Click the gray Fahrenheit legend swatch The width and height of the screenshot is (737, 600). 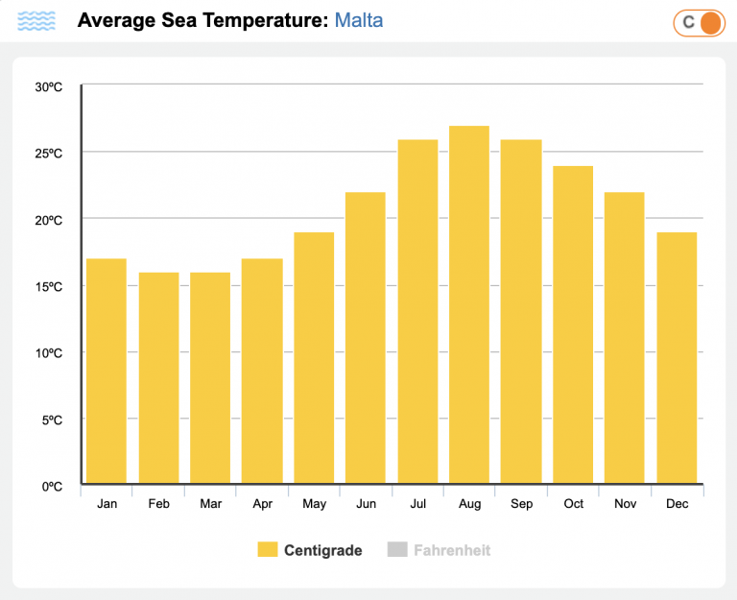point(397,550)
